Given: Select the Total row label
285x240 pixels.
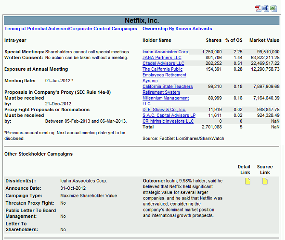Looking at the screenshot, I should click(x=148, y=127).
